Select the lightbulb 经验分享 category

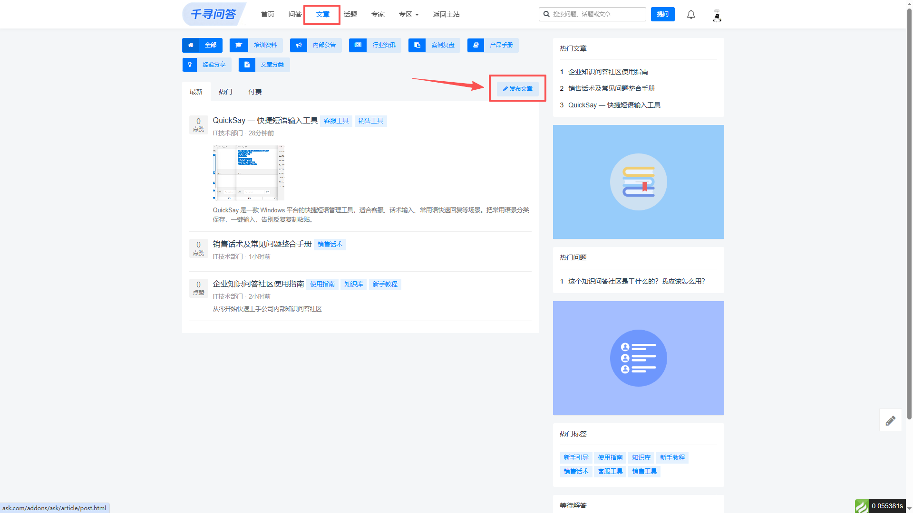point(206,65)
